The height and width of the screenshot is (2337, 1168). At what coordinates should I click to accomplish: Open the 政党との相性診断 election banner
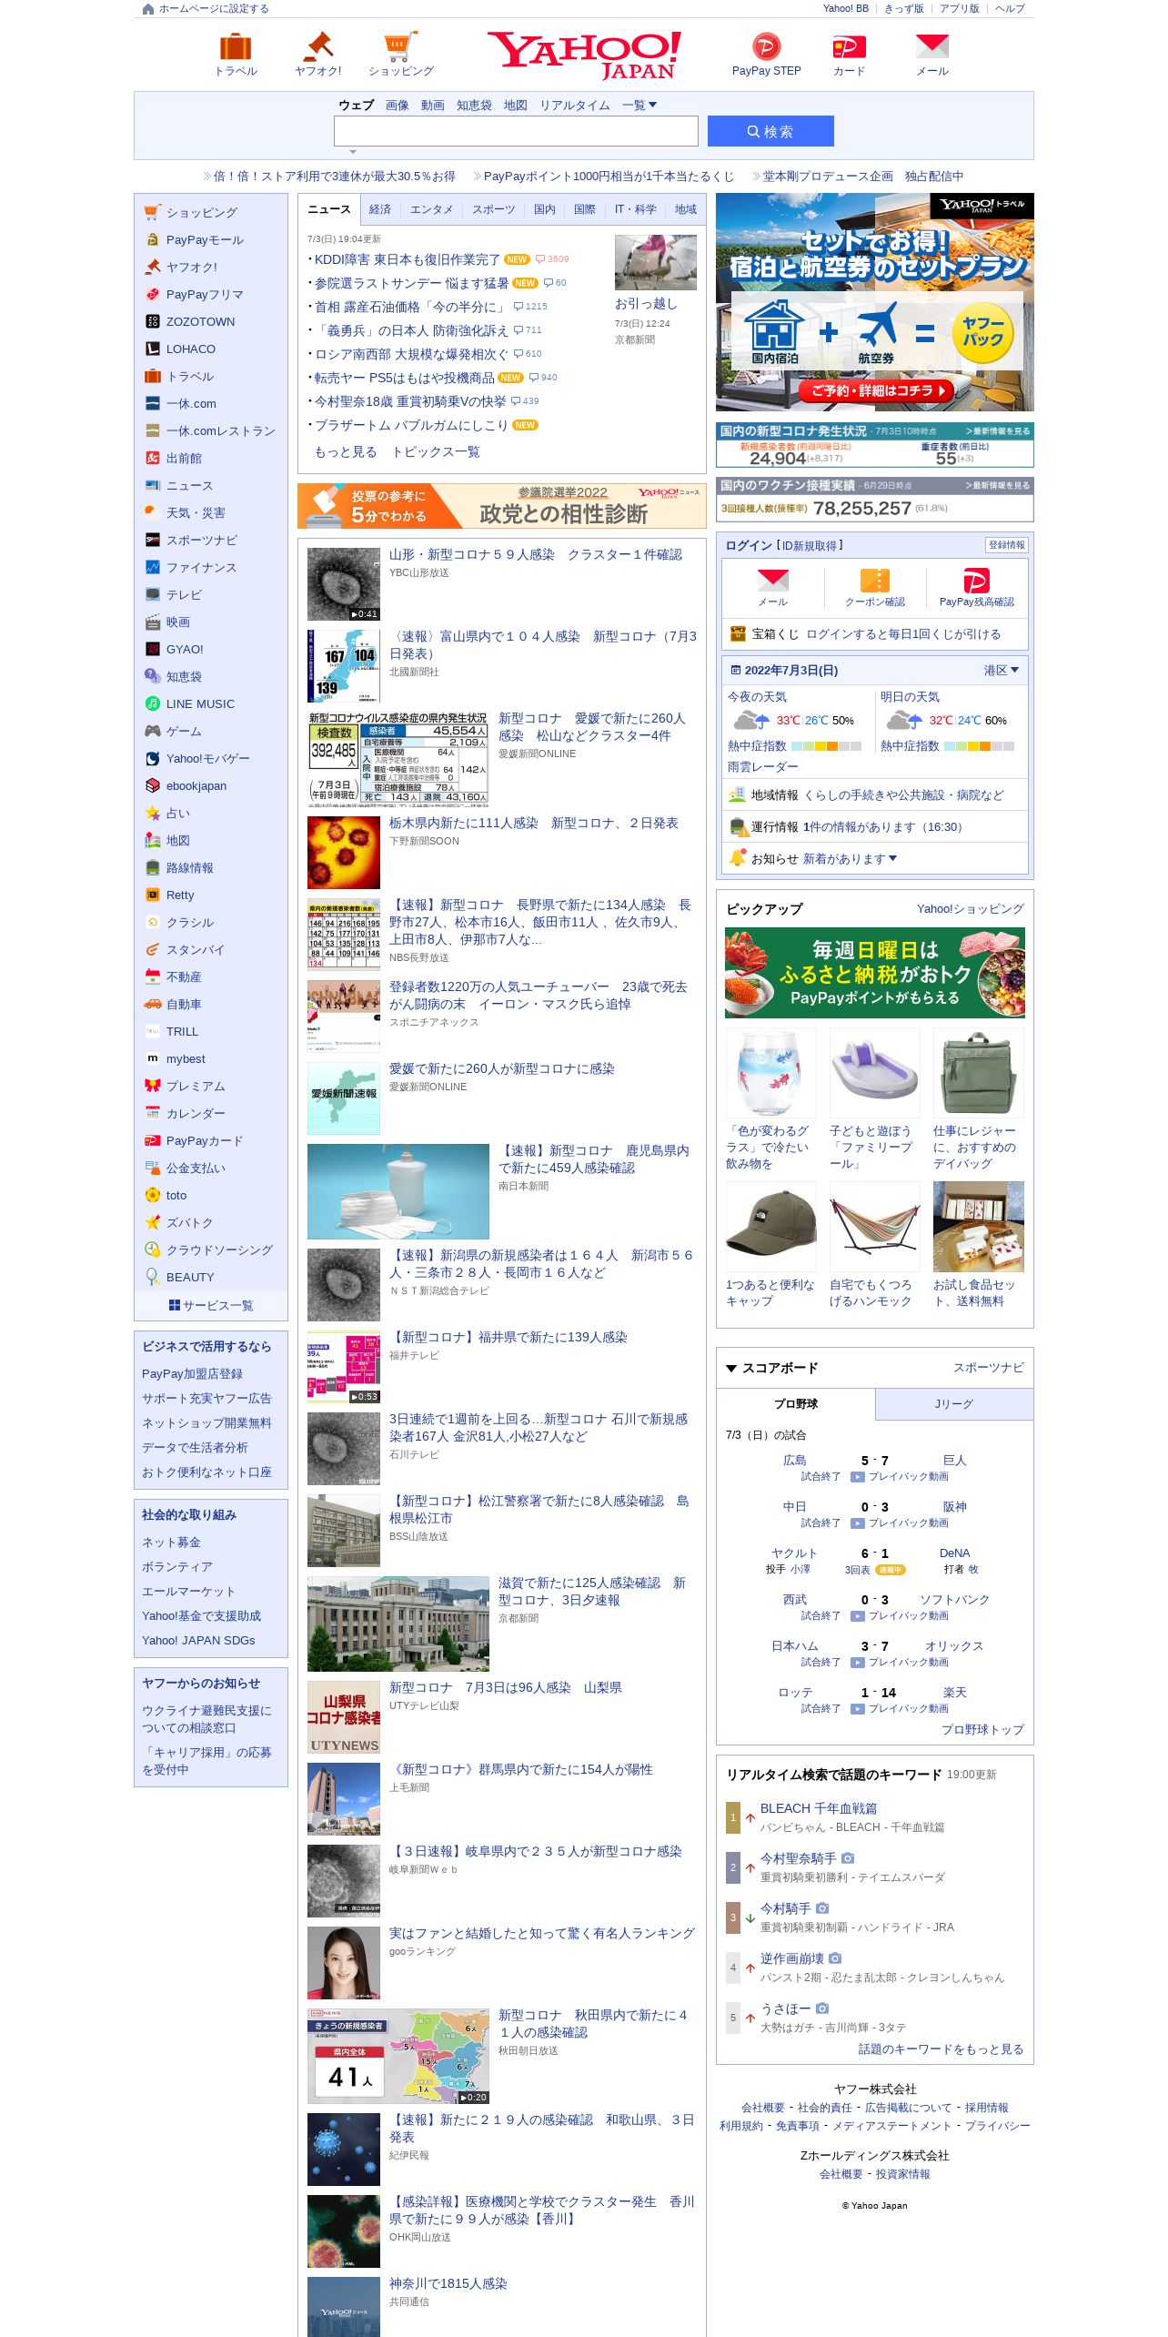[502, 506]
